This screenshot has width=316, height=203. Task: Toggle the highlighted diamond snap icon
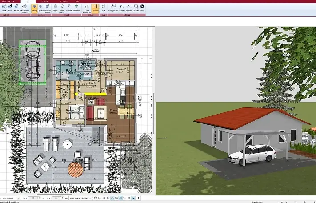point(120,198)
